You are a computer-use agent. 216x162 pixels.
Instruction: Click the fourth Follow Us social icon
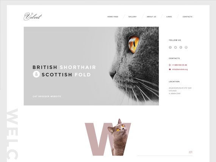[186, 47]
